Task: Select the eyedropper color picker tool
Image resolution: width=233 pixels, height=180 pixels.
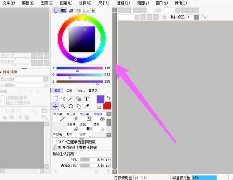Action: click(x=86, y=107)
